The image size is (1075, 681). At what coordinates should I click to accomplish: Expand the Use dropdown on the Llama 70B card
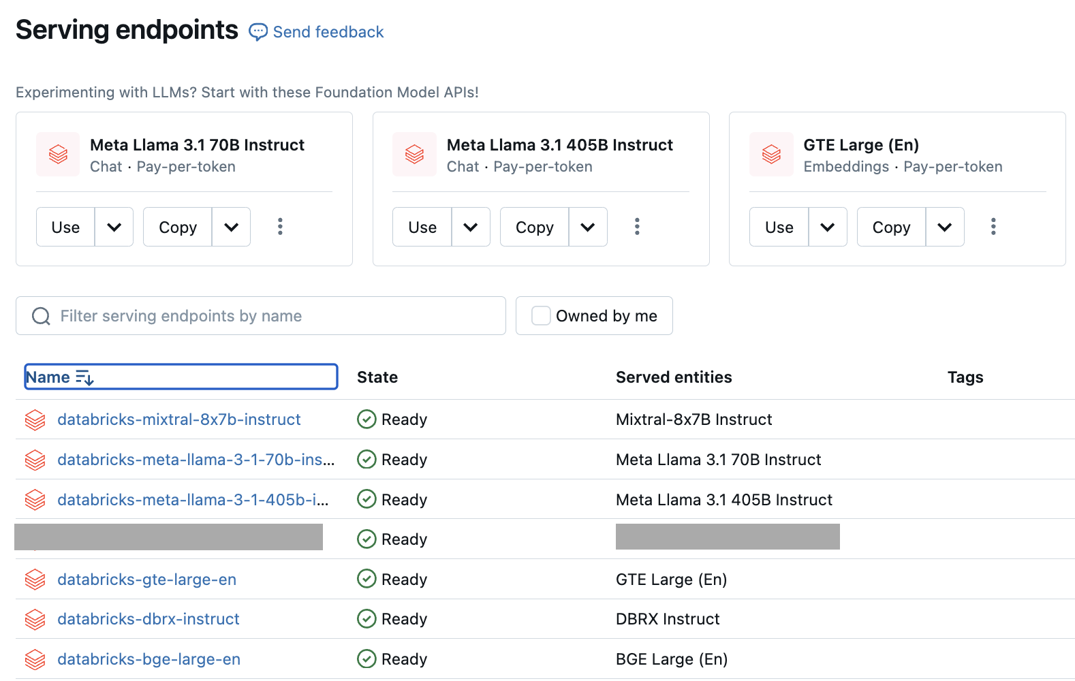[114, 227]
